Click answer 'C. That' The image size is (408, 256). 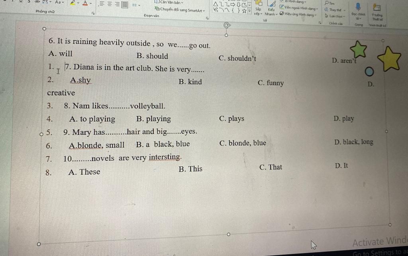[271, 167]
